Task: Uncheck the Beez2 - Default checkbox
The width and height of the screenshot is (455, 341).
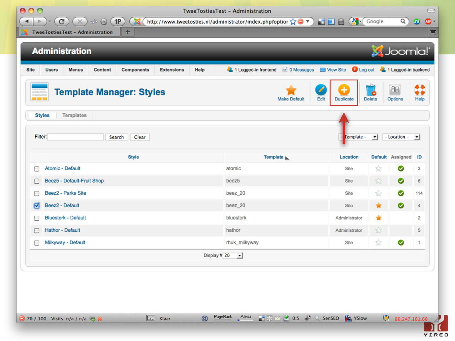Action: (x=37, y=205)
